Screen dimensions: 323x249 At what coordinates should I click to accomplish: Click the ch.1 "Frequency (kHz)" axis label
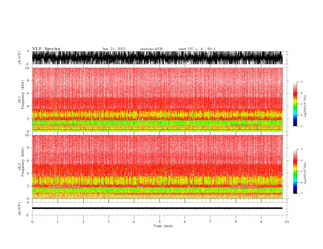(x=23, y=94)
